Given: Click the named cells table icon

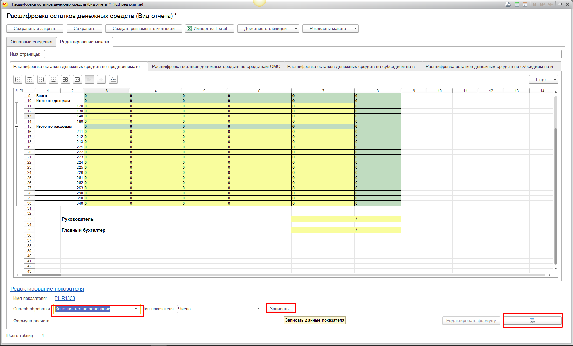Looking at the screenshot, I should tap(113, 80).
